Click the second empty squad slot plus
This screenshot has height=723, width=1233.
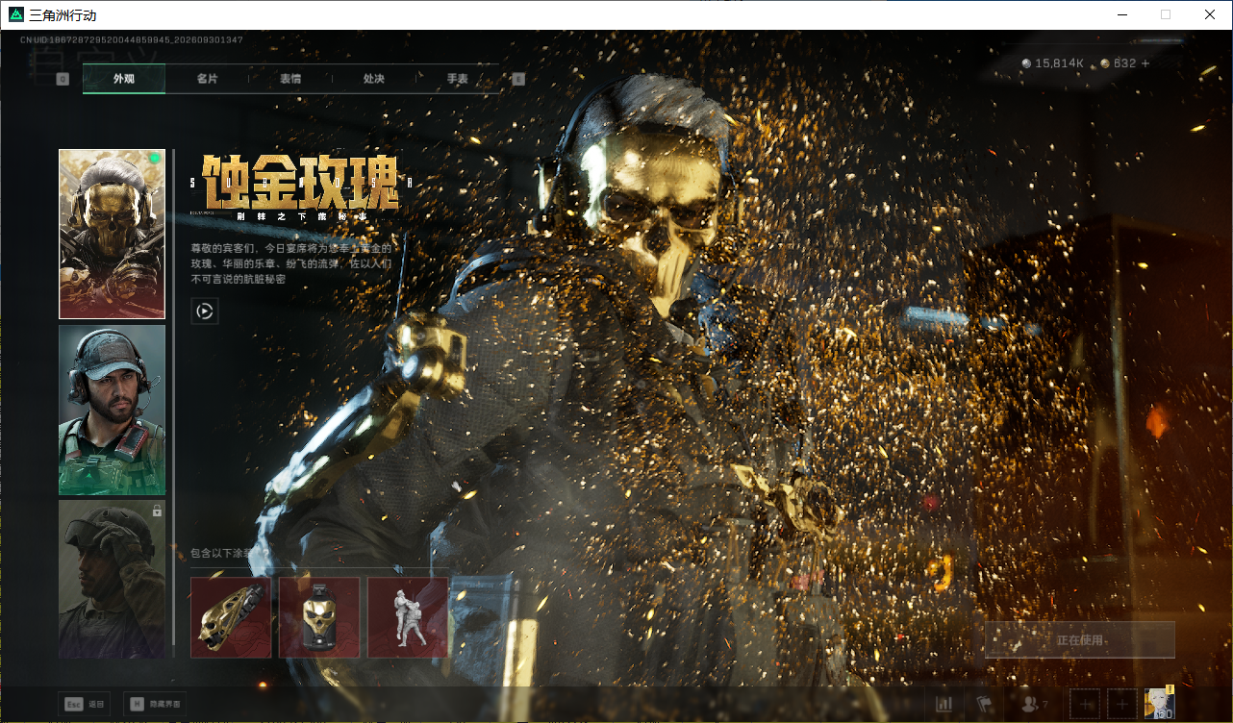click(x=1122, y=705)
